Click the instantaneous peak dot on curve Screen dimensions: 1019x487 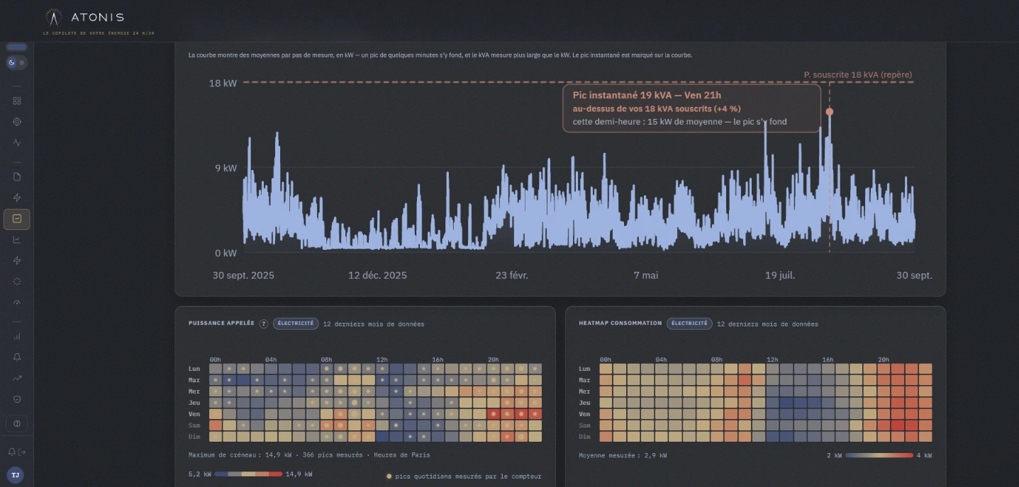click(830, 112)
